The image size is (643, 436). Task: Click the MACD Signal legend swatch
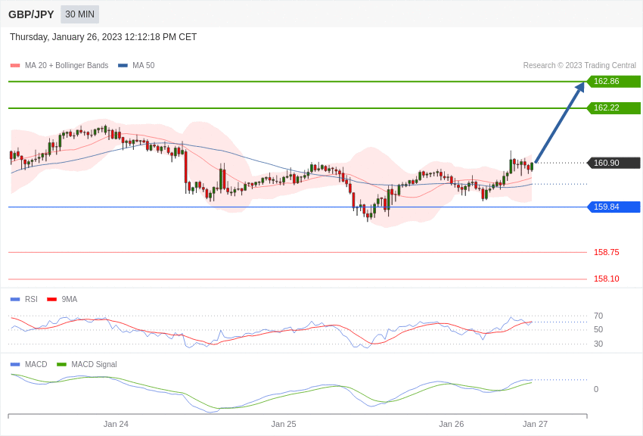tap(61, 364)
